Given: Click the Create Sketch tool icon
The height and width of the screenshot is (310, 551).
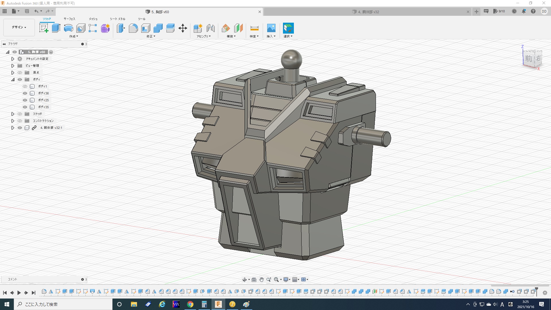Looking at the screenshot, I should pos(44,28).
